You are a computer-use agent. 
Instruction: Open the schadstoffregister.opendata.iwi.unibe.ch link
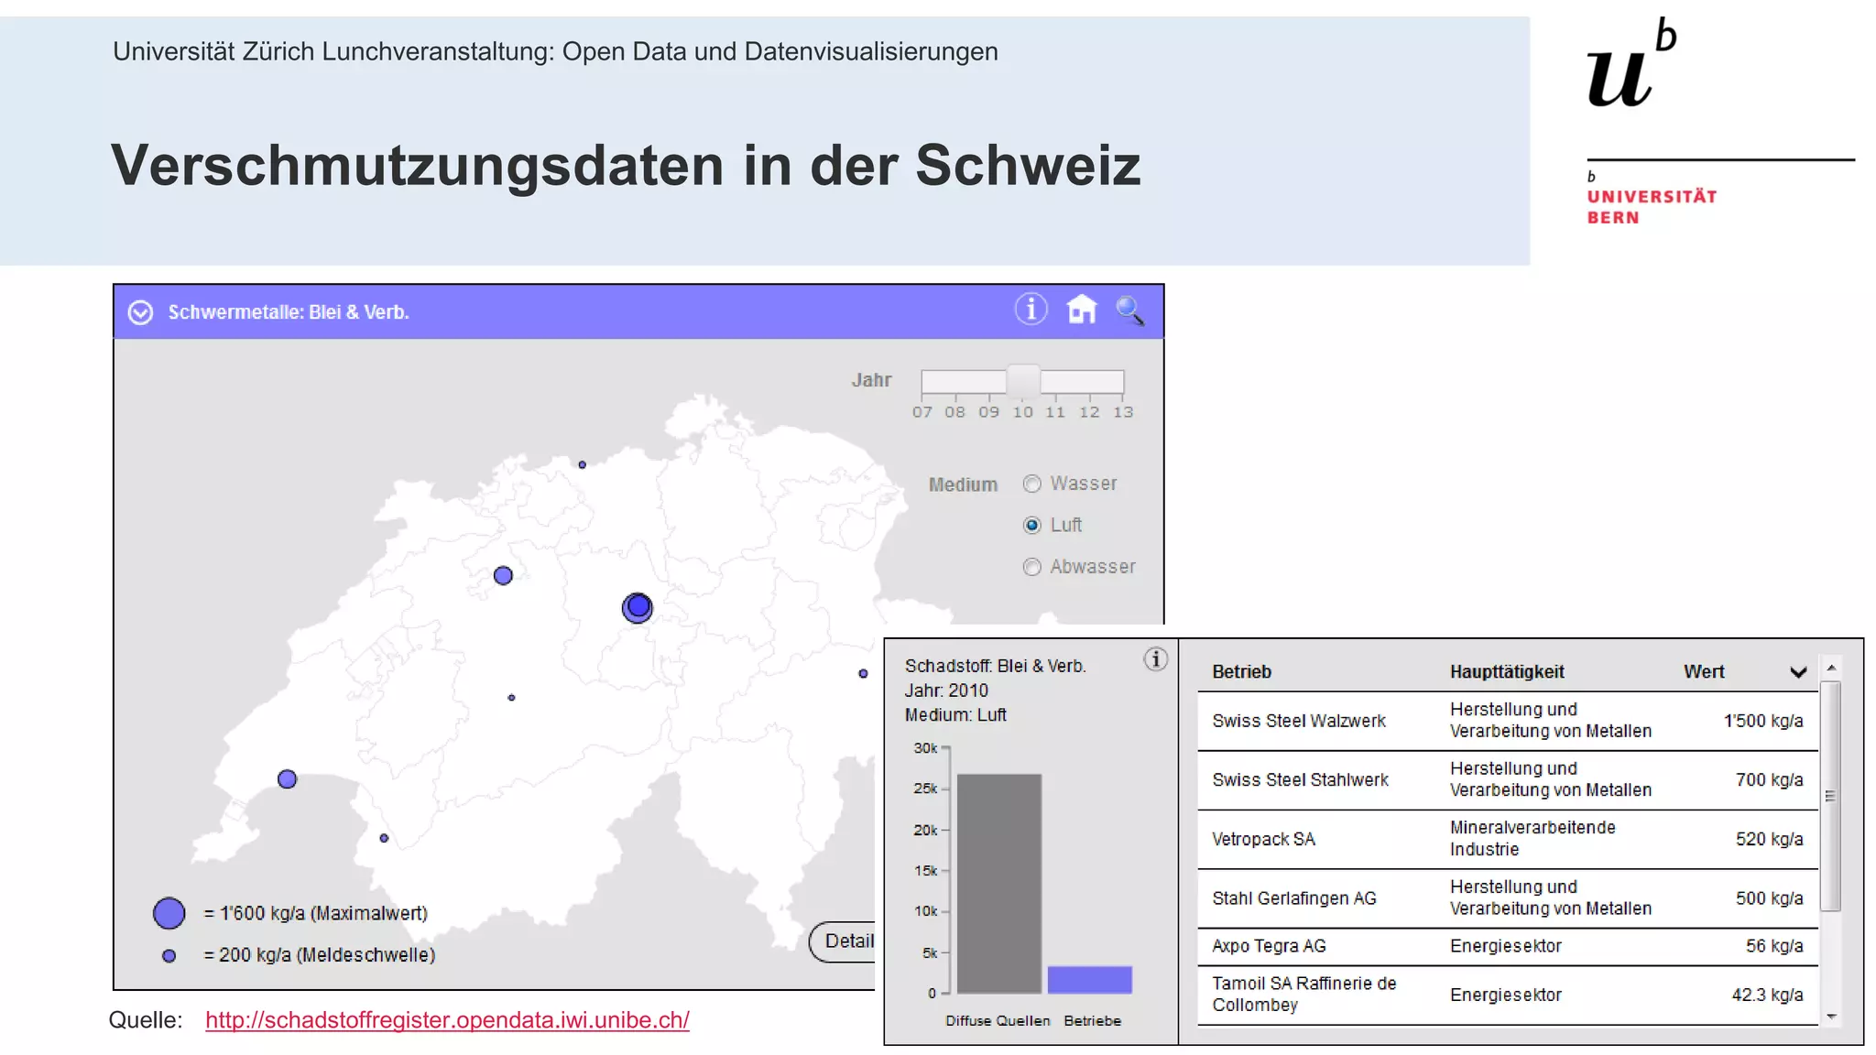click(x=447, y=1020)
